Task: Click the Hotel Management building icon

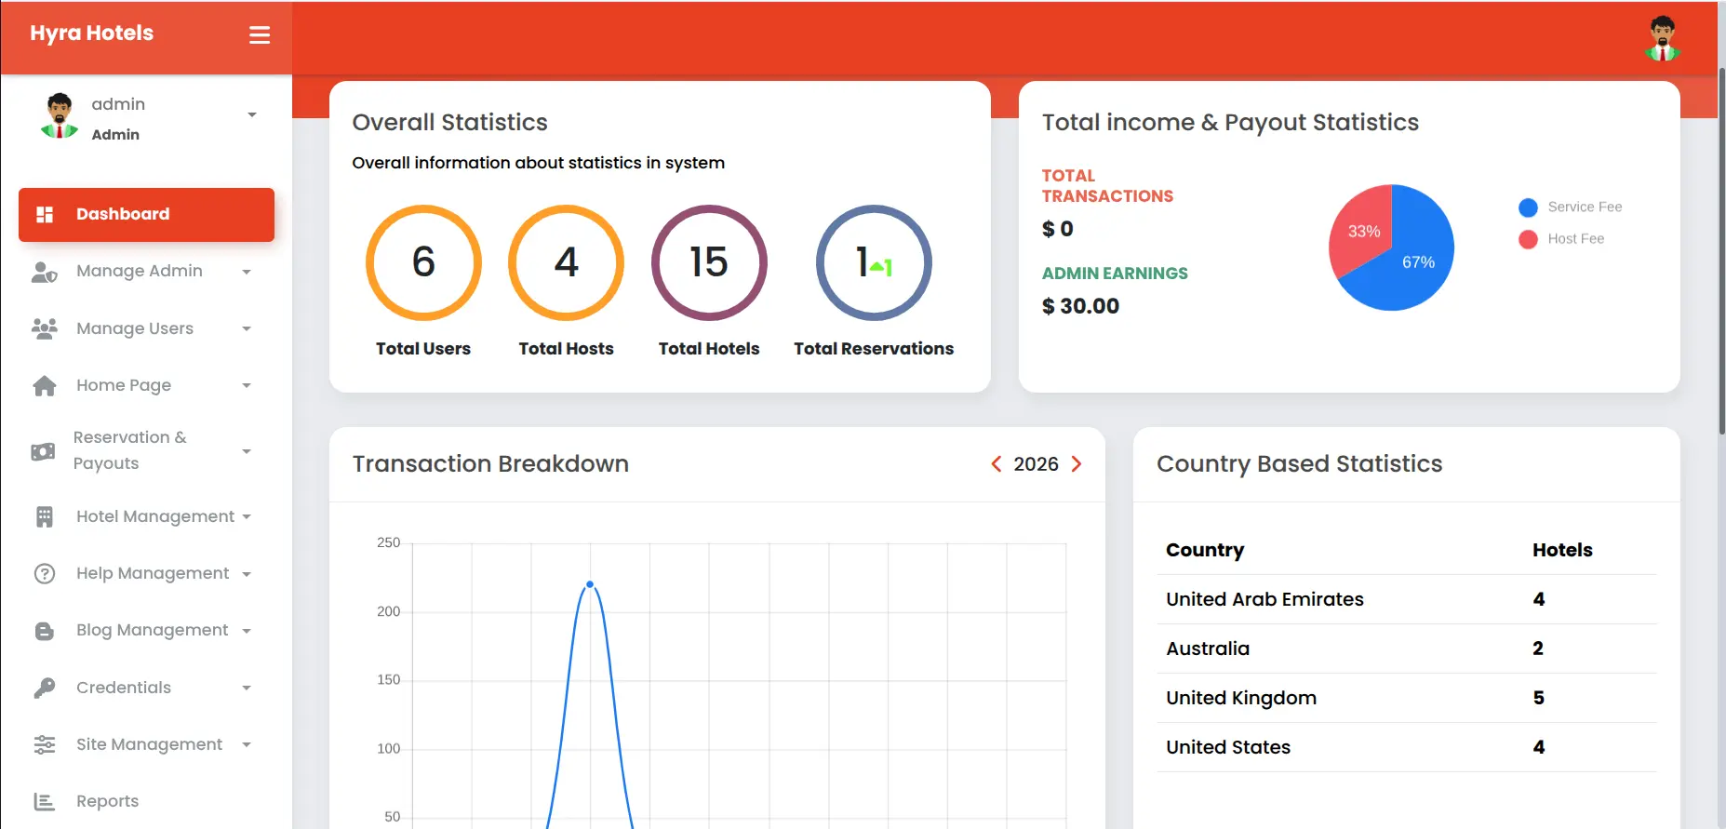Action: point(45,516)
